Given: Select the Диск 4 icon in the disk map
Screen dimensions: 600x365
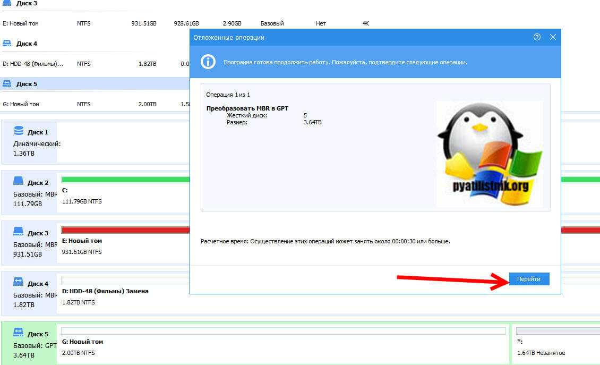Looking at the screenshot, I should pyautogui.click(x=19, y=283).
